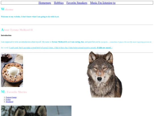Viewport: 154px width, 116px height.
Task: Click the wolf photo below the movie list
Action: (36, 111)
